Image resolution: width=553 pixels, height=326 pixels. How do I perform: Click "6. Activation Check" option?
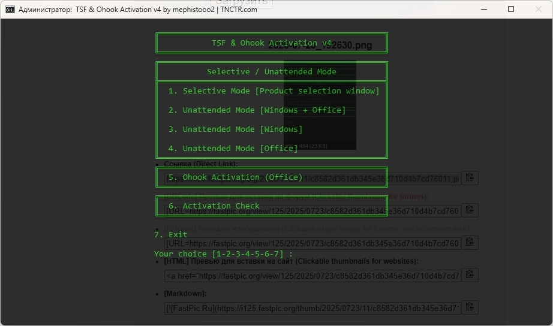tap(214, 206)
